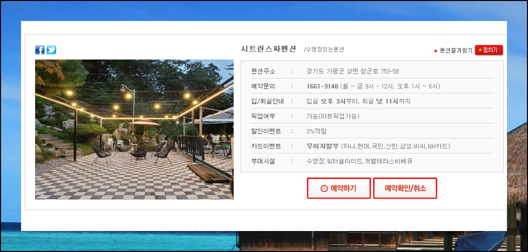Click the 부대시설 row label
This screenshot has width=528, height=252.
pyautogui.click(x=263, y=161)
